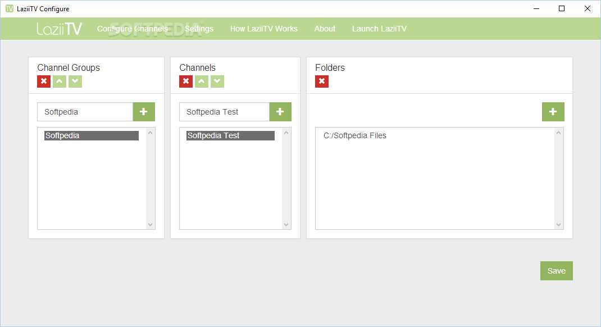
Task: Delete the selected channel group
Action: (x=44, y=81)
